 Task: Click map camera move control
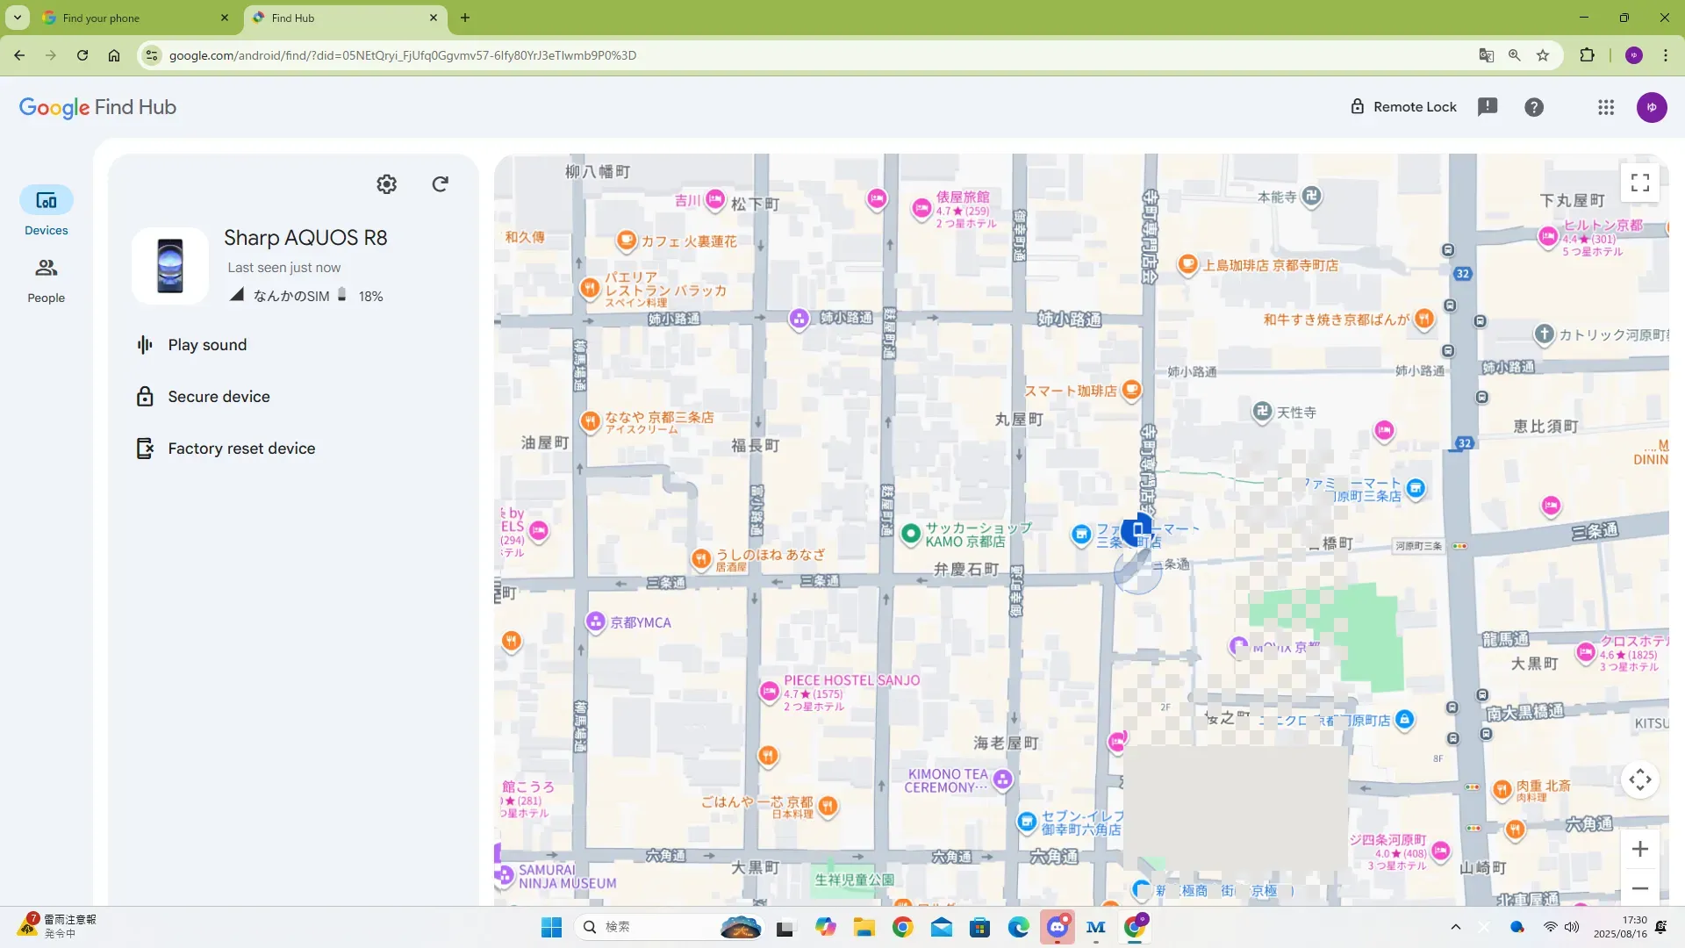(1639, 779)
